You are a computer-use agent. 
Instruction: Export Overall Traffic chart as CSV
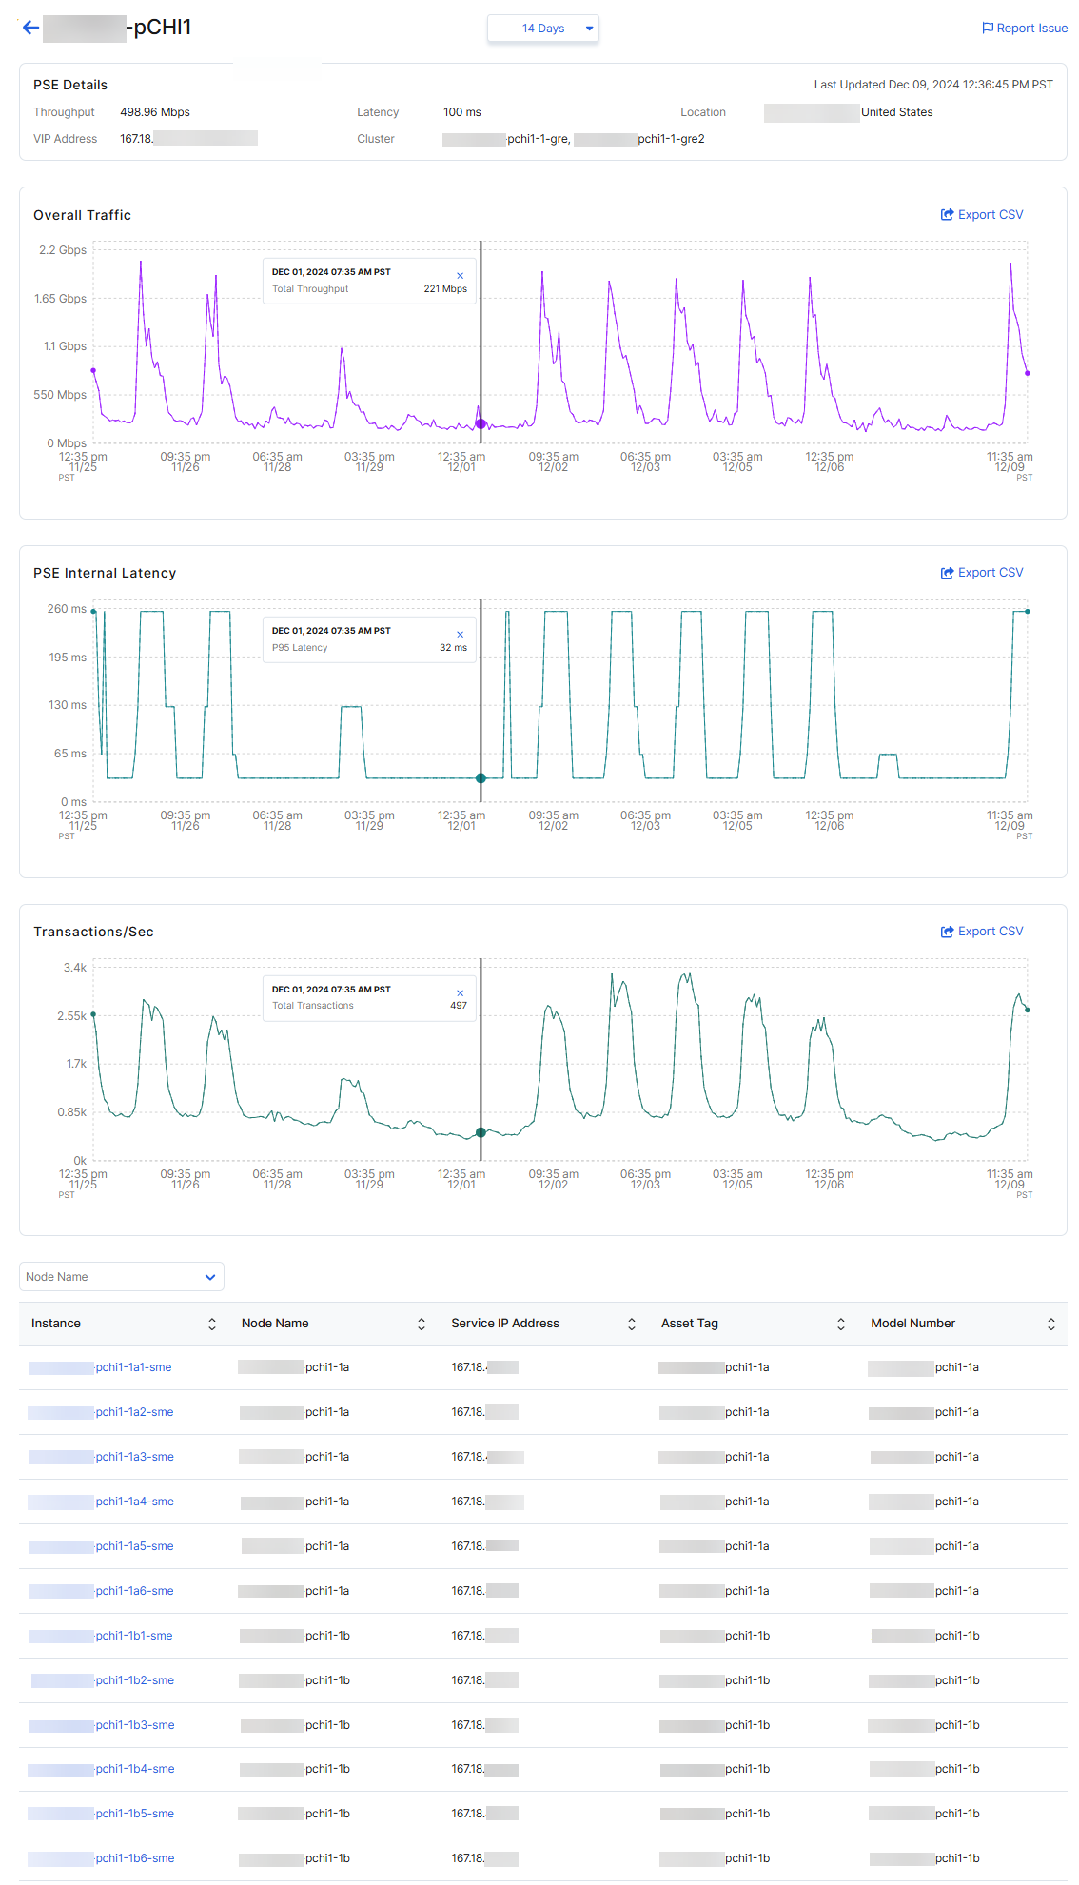(x=982, y=215)
